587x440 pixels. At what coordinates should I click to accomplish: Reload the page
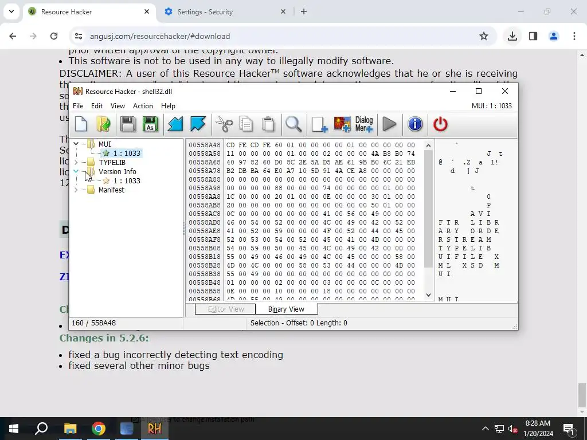(x=54, y=36)
